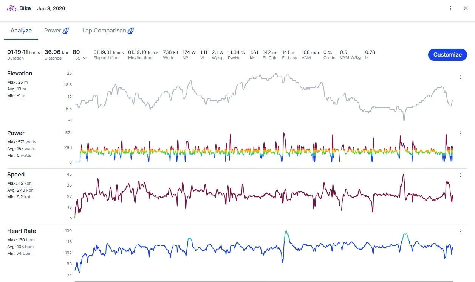Viewport: 475px width, 282px height.
Task: Click the Speed Avg: 27.9 kph stat
Action: coord(20,190)
